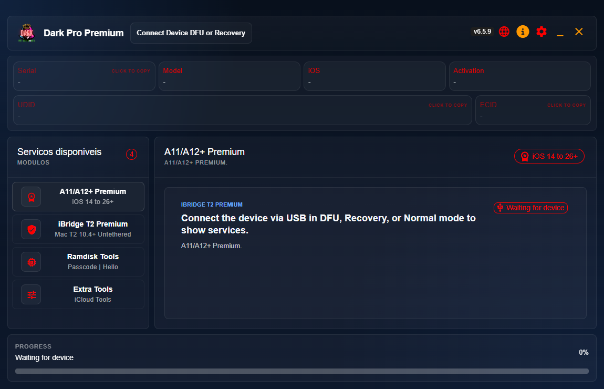
Task: Click the Dark Pro Premium title text
Action: (x=84, y=33)
